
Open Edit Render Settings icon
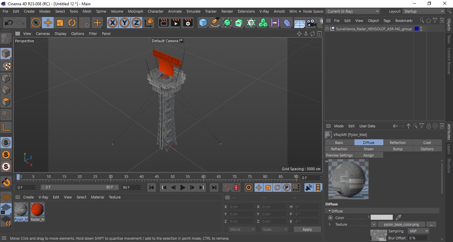(x=188, y=23)
